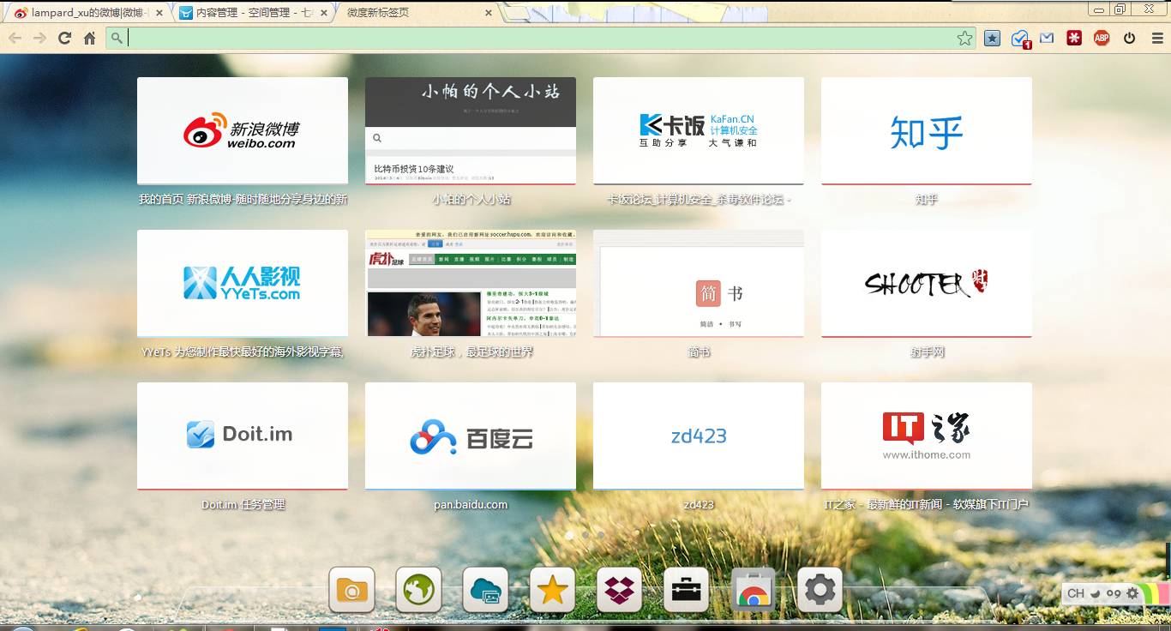Open the IT之家 ithome.com tile
Image resolution: width=1171 pixels, height=631 pixels.
(x=927, y=436)
